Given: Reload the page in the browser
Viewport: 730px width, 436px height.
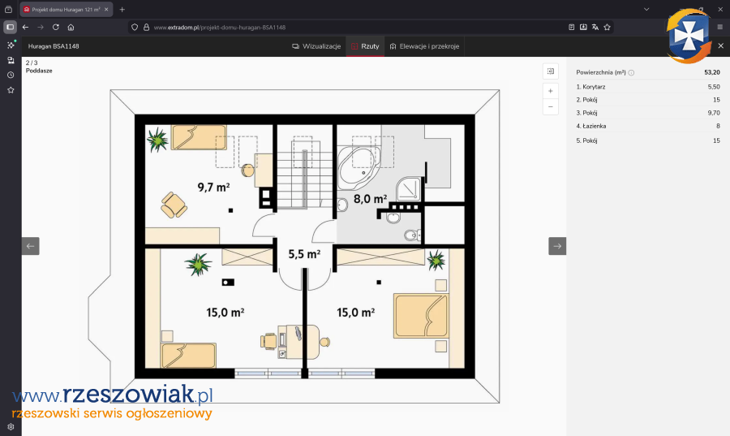Looking at the screenshot, I should click(x=55, y=27).
